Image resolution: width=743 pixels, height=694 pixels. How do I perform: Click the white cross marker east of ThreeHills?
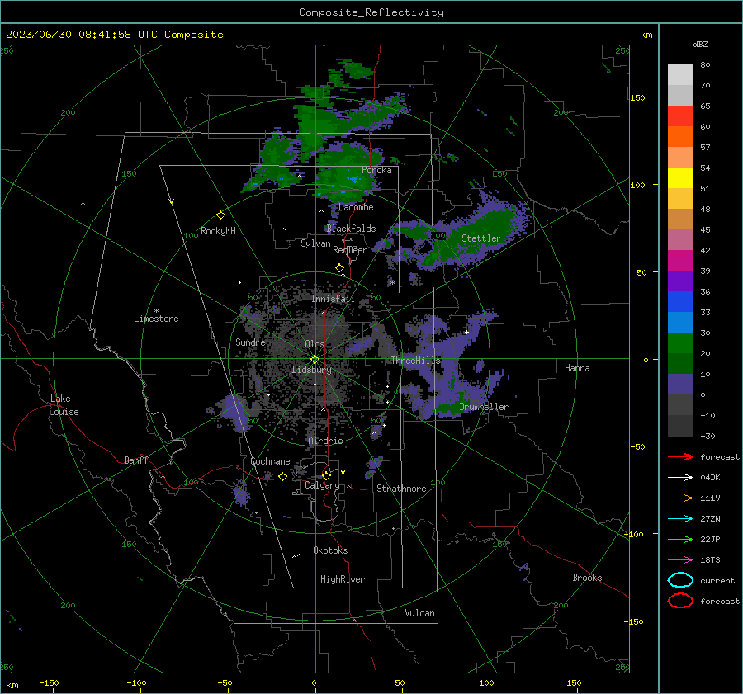pos(466,332)
